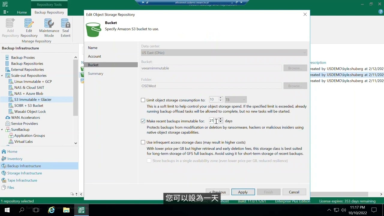Open Service Providers node

24,123
